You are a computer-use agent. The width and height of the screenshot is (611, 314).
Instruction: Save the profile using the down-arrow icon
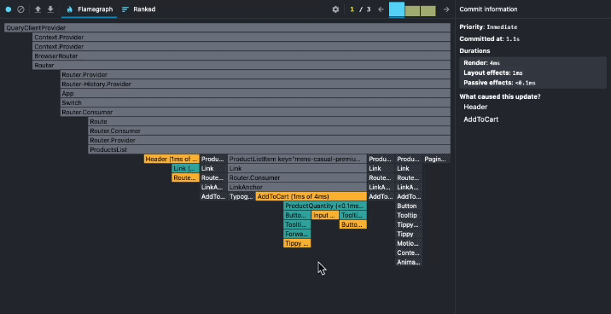tap(50, 9)
